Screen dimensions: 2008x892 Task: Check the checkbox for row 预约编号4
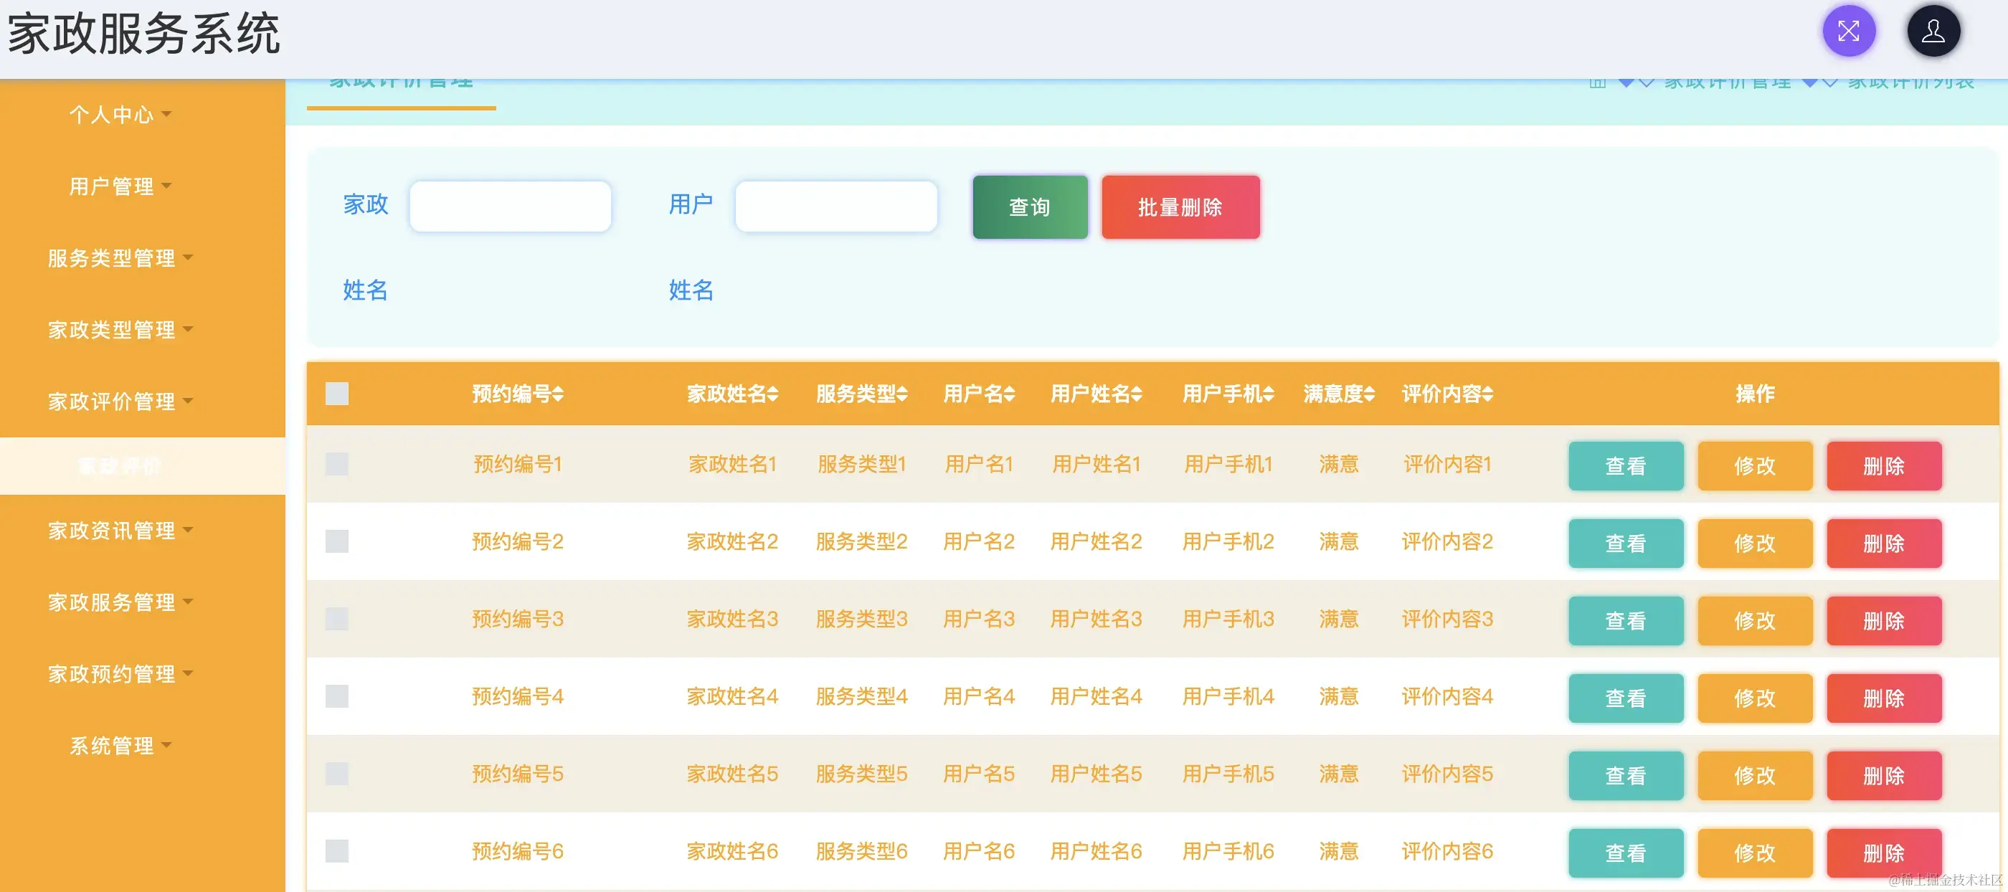coord(337,697)
